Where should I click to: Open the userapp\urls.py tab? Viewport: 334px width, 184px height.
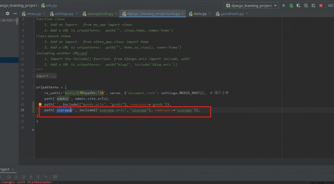tap(100, 14)
